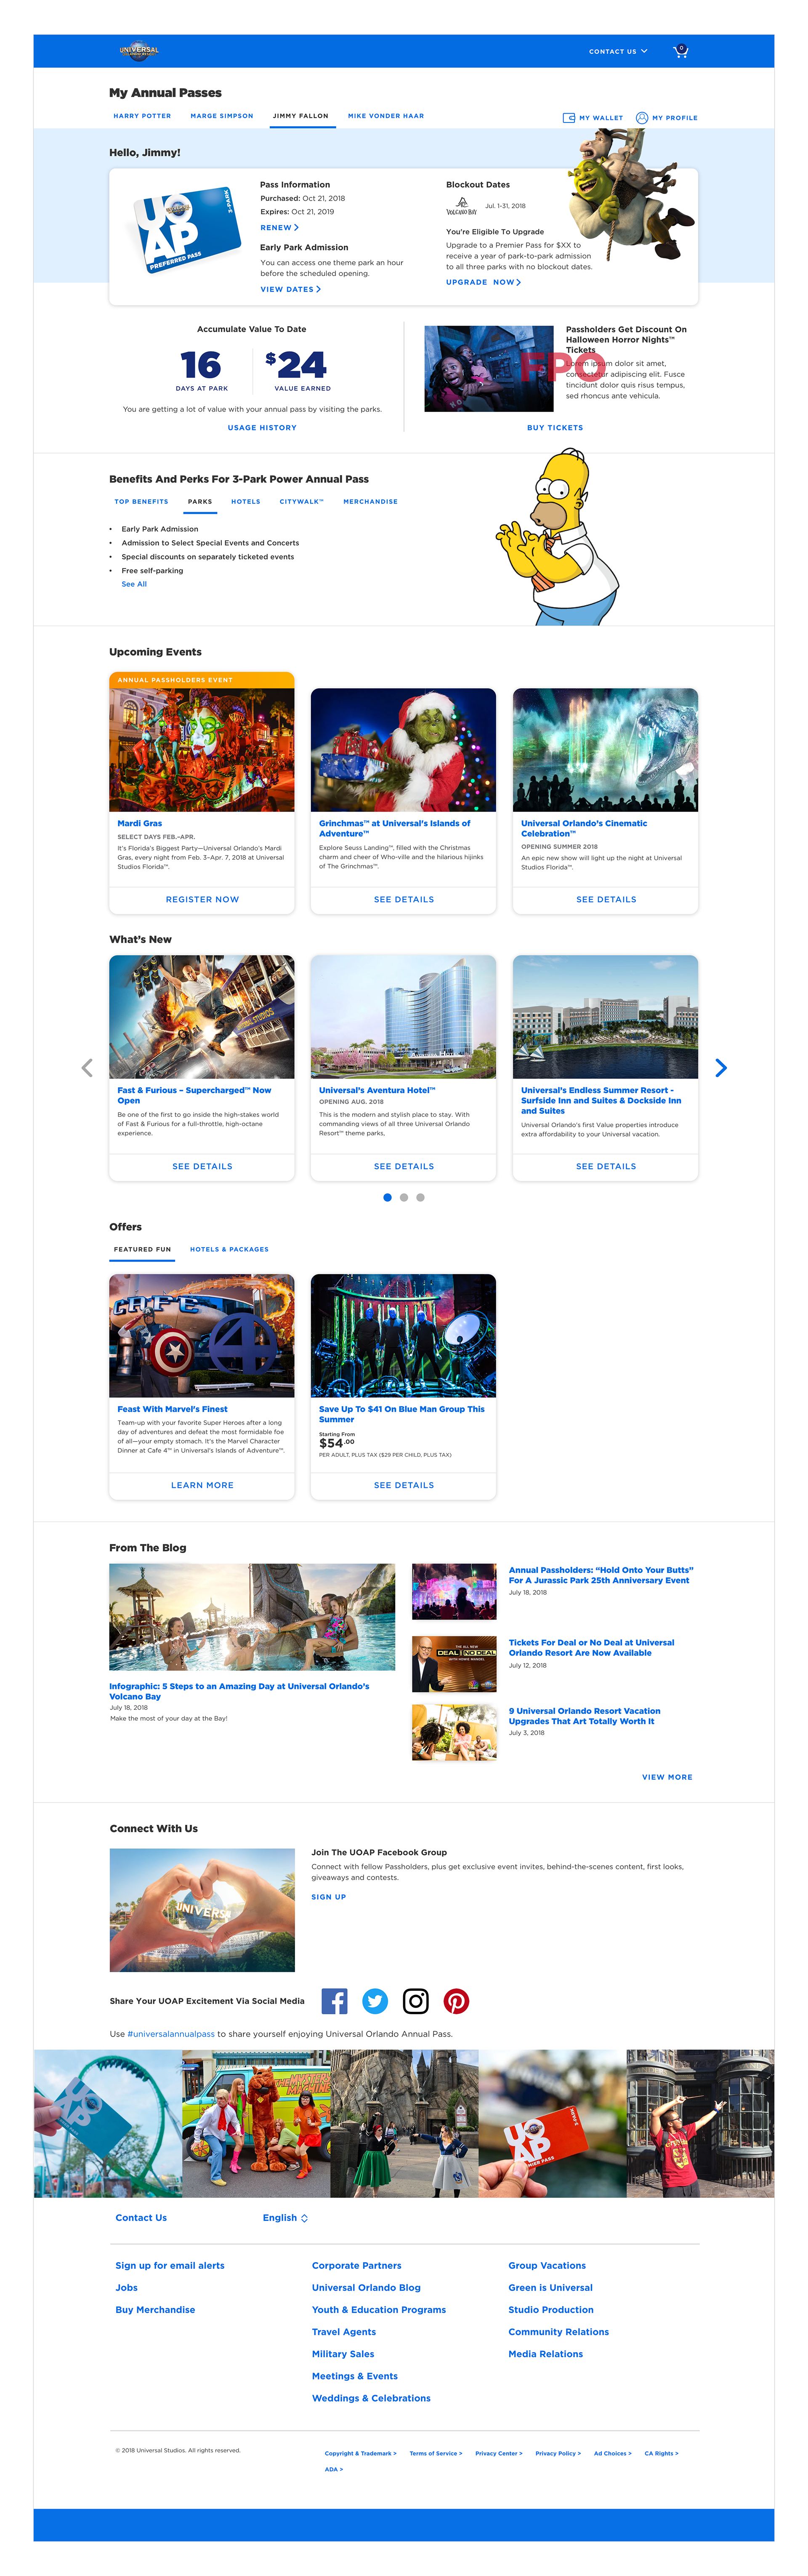
Task: Select first carousel pagination dot
Action: point(387,1197)
